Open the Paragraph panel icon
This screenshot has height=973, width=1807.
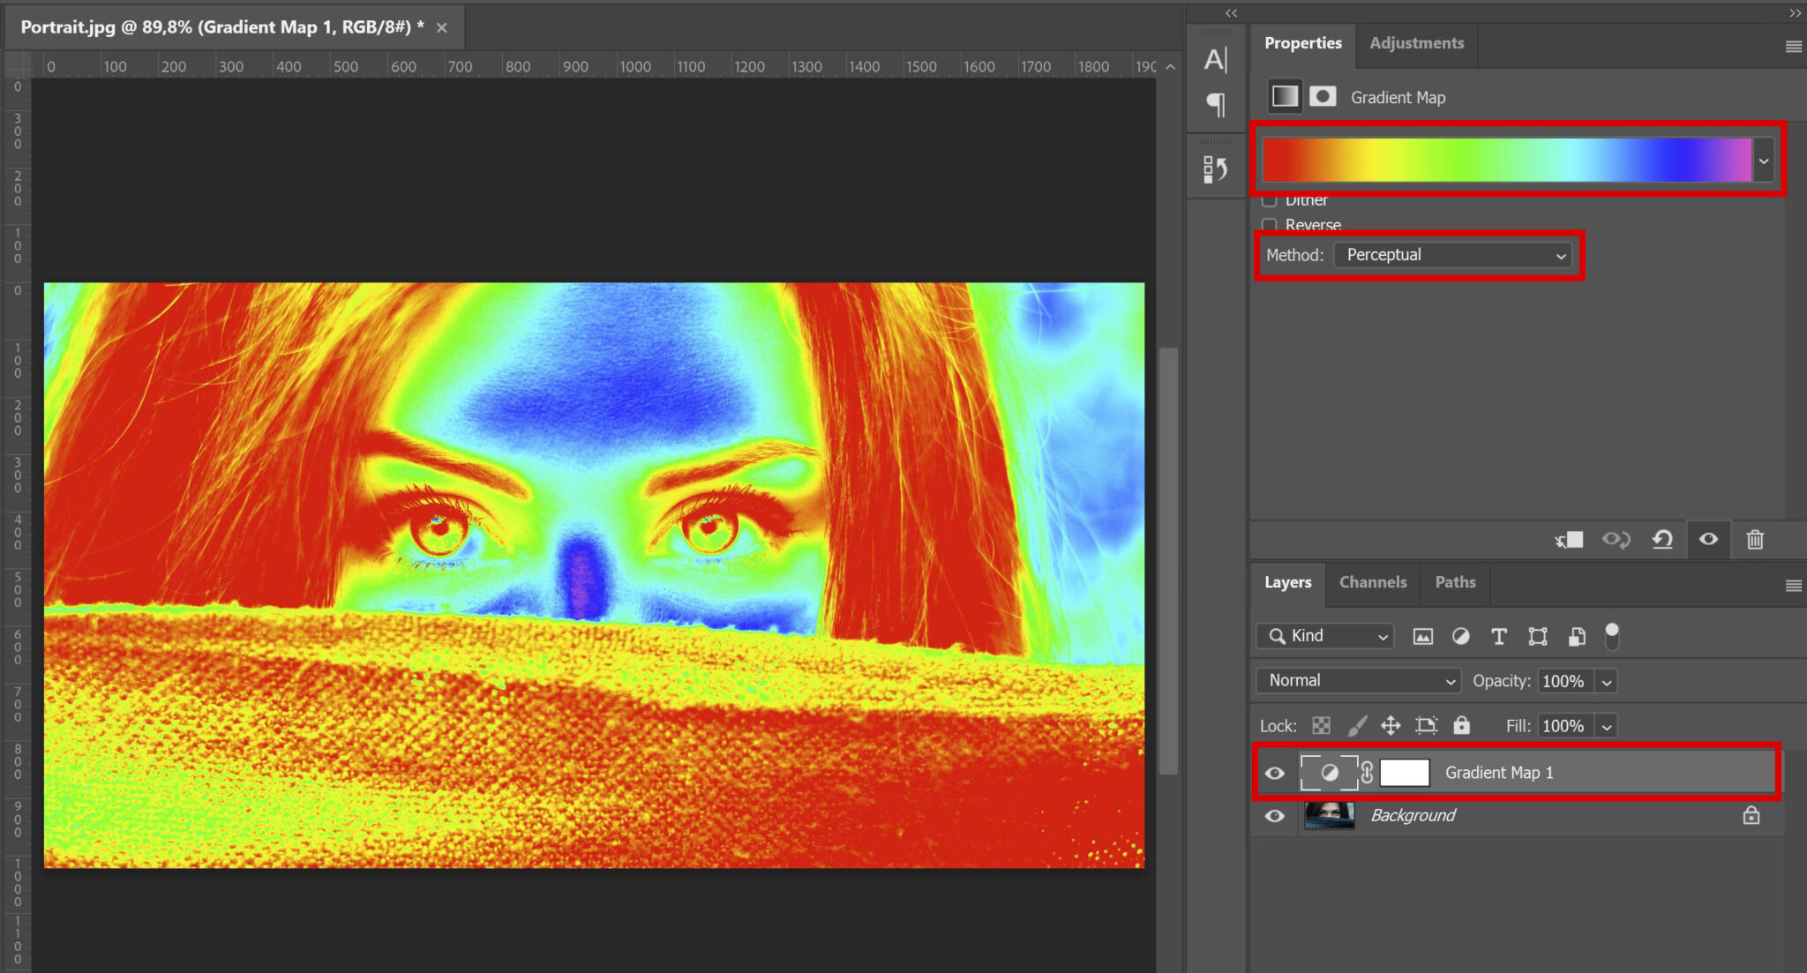pyautogui.click(x=1216, y=104)
